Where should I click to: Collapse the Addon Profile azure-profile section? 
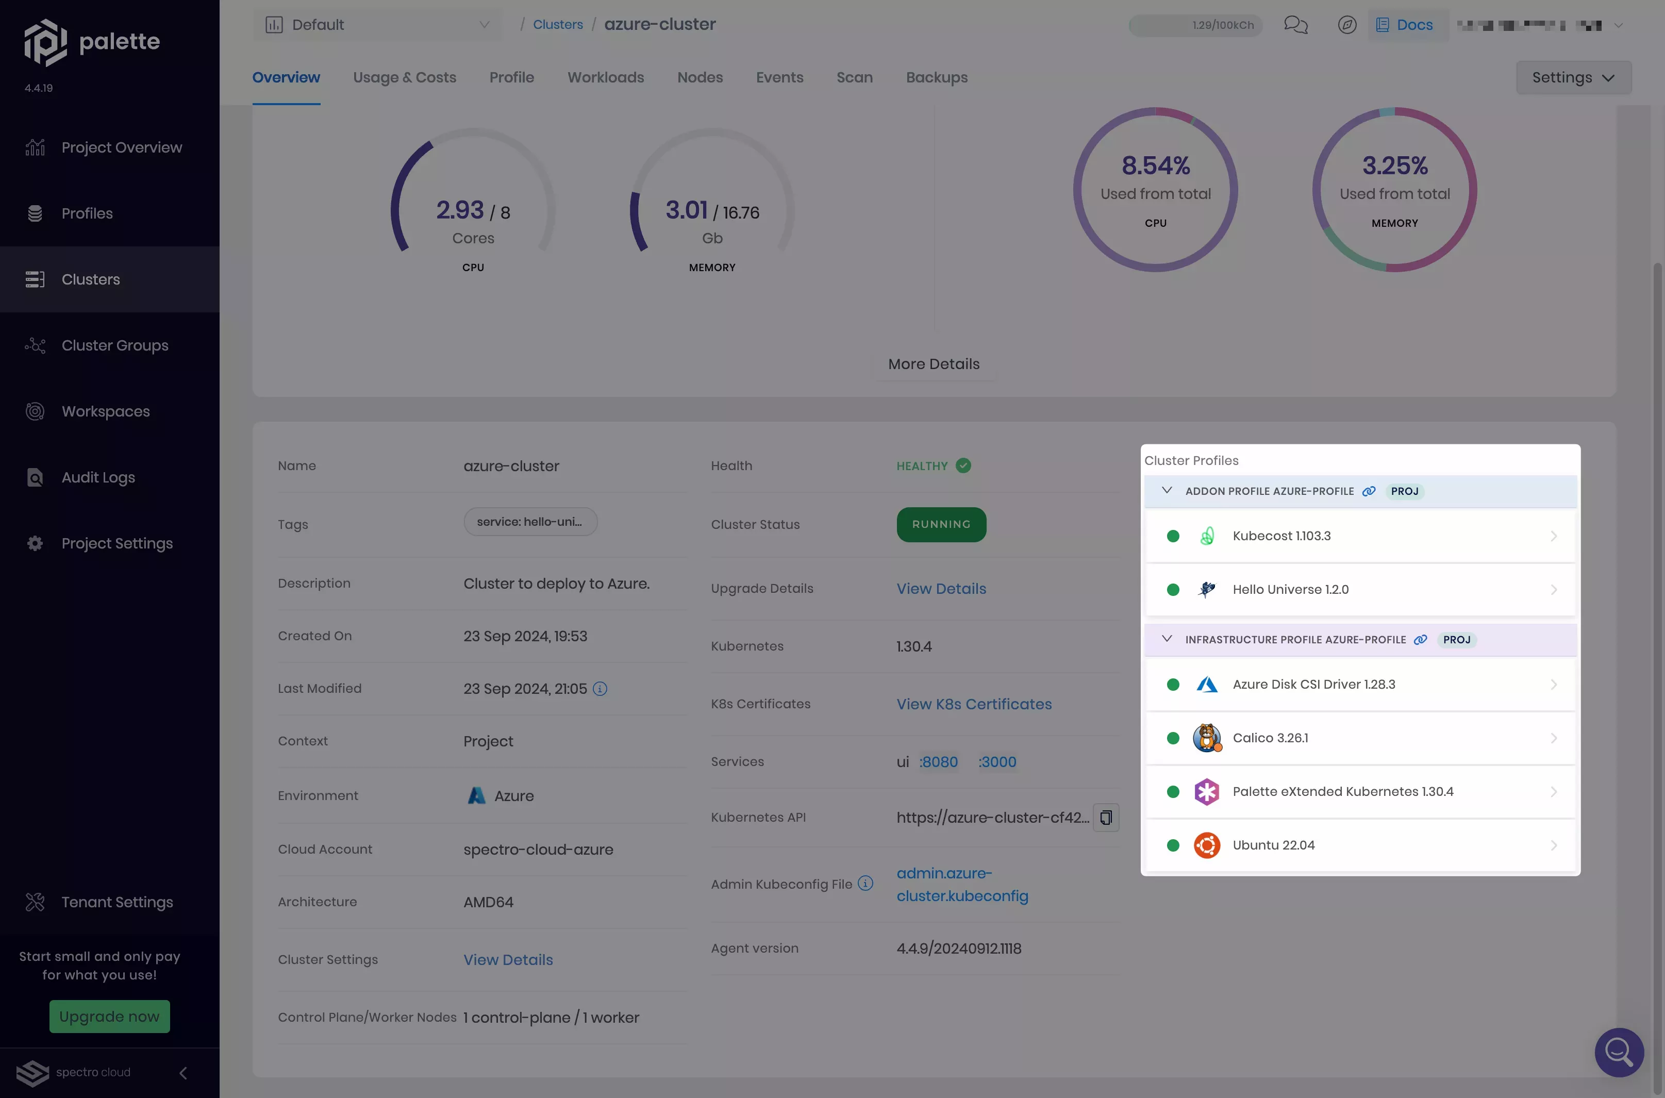pos(1167,491)
